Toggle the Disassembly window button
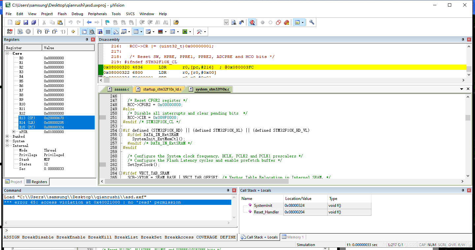 click(92, 32)
